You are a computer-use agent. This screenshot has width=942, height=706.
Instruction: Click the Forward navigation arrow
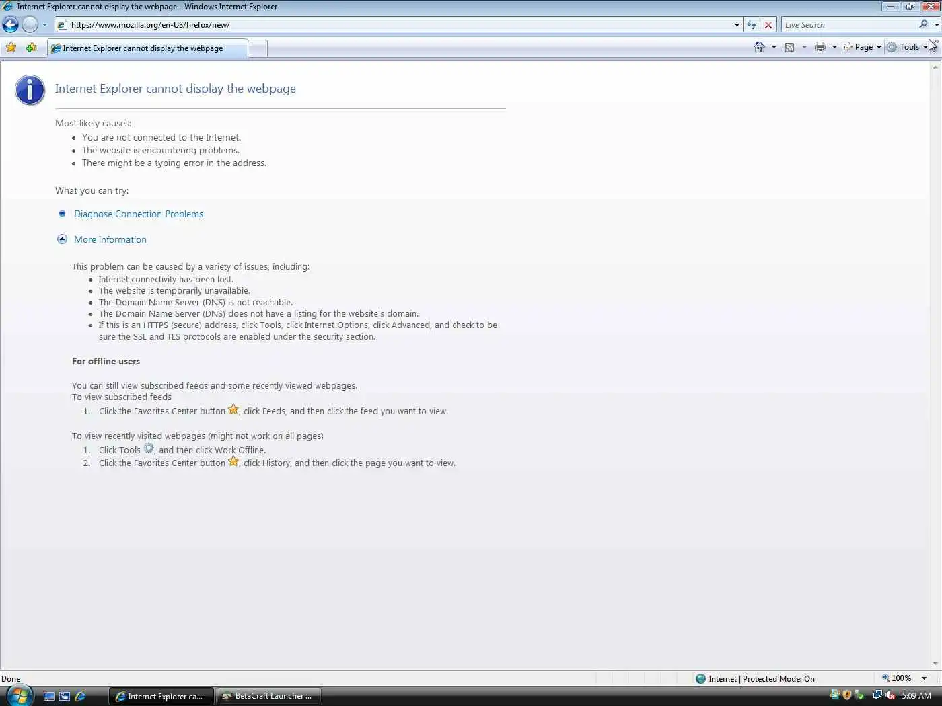30,25
